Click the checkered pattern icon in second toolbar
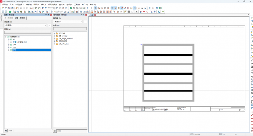 pyautogui.click(x=129, y=12)
